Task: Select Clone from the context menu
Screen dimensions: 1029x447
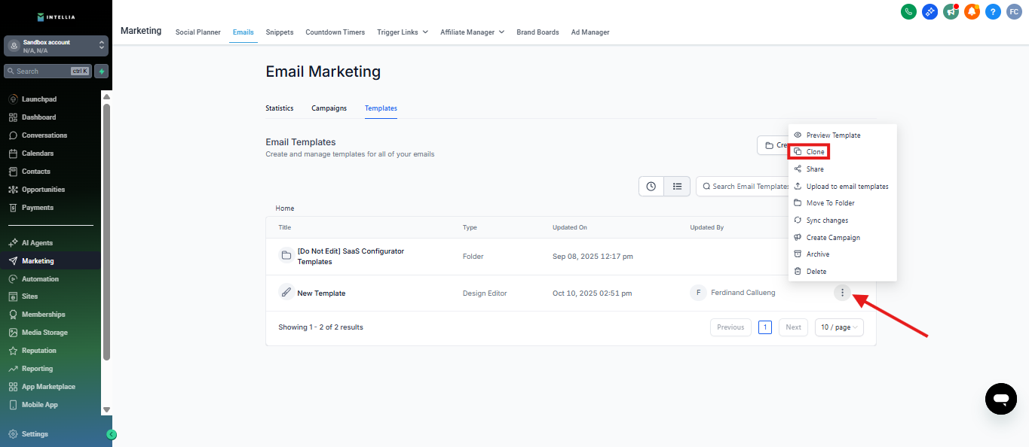Action: (x=815, y=152)
